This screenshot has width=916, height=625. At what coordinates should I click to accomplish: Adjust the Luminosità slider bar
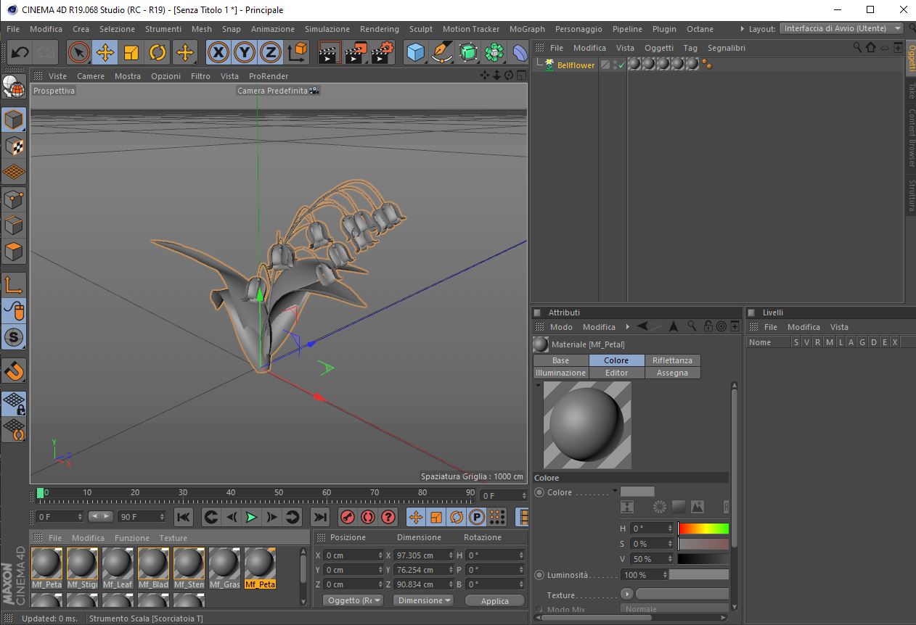pyautogui.click(x=698, y=574)
